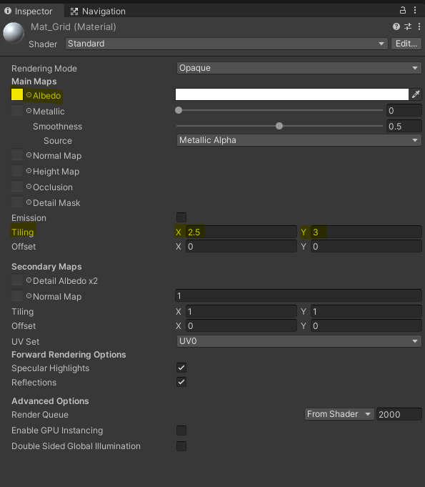Open texture picker beside Secondary Maps Normal Map
The width and height of the screenshot is (425, 487).
29,296
